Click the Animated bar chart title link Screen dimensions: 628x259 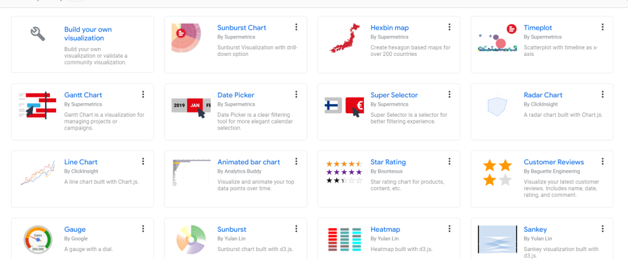[248, 162]
